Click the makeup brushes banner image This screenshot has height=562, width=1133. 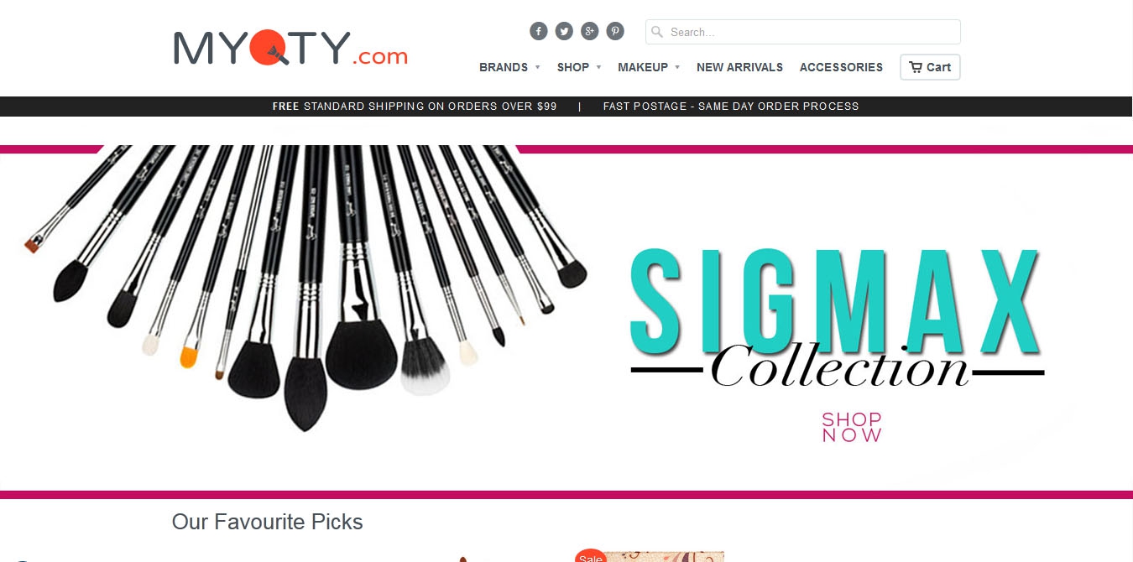[306, 285]
